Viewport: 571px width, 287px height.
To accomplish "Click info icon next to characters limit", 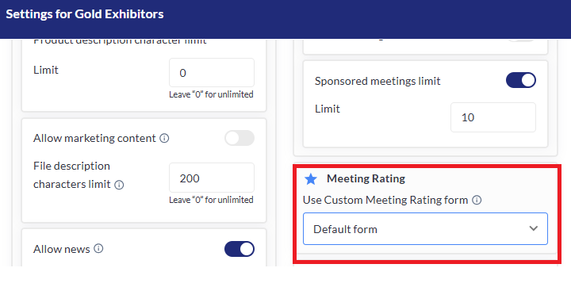I will pyautogui.click(x=119, y=185).
